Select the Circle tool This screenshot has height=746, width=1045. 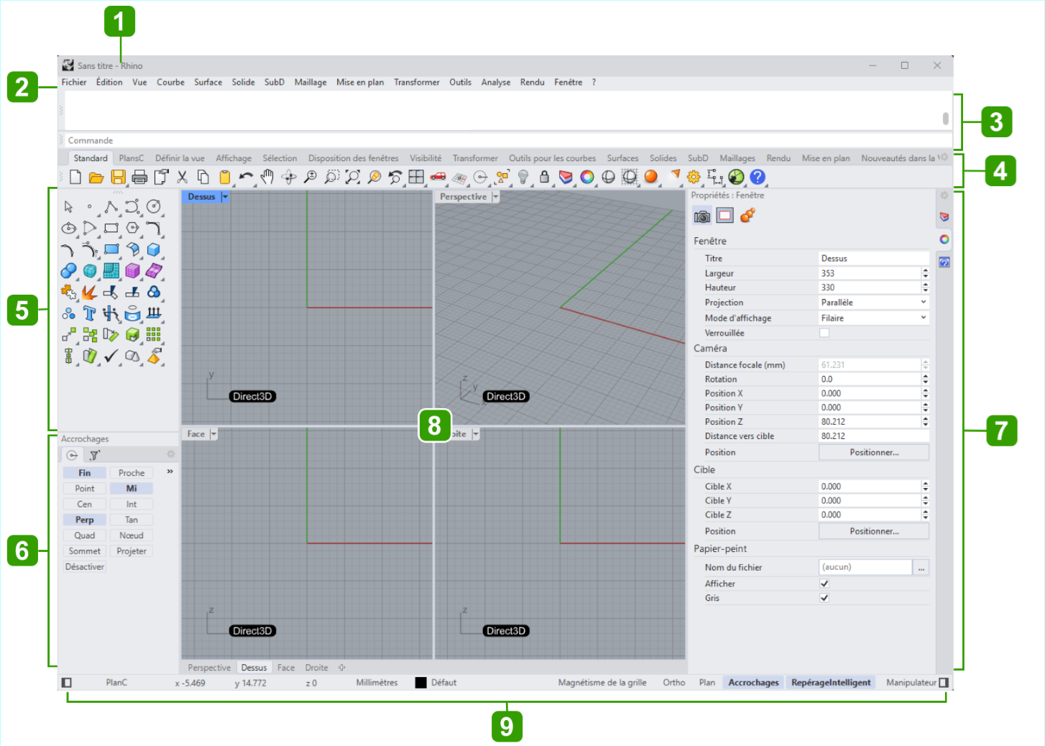pyautogui.click(x=153, y=207)
